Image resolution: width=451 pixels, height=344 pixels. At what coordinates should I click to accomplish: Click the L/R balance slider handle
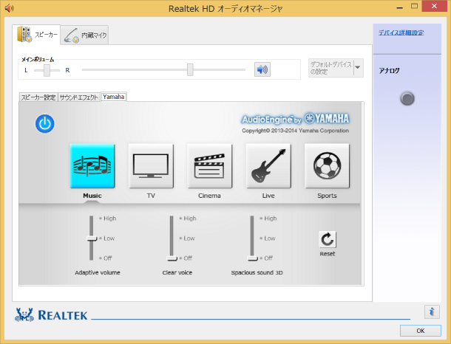coord(47,70)
